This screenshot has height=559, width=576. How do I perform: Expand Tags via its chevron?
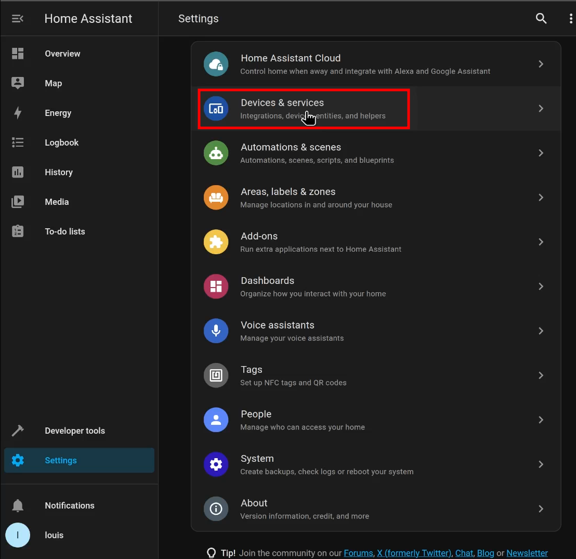541,375
